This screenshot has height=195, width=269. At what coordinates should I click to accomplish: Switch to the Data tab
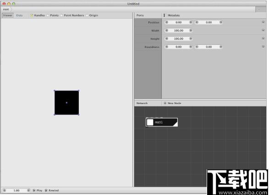(19, 16)
